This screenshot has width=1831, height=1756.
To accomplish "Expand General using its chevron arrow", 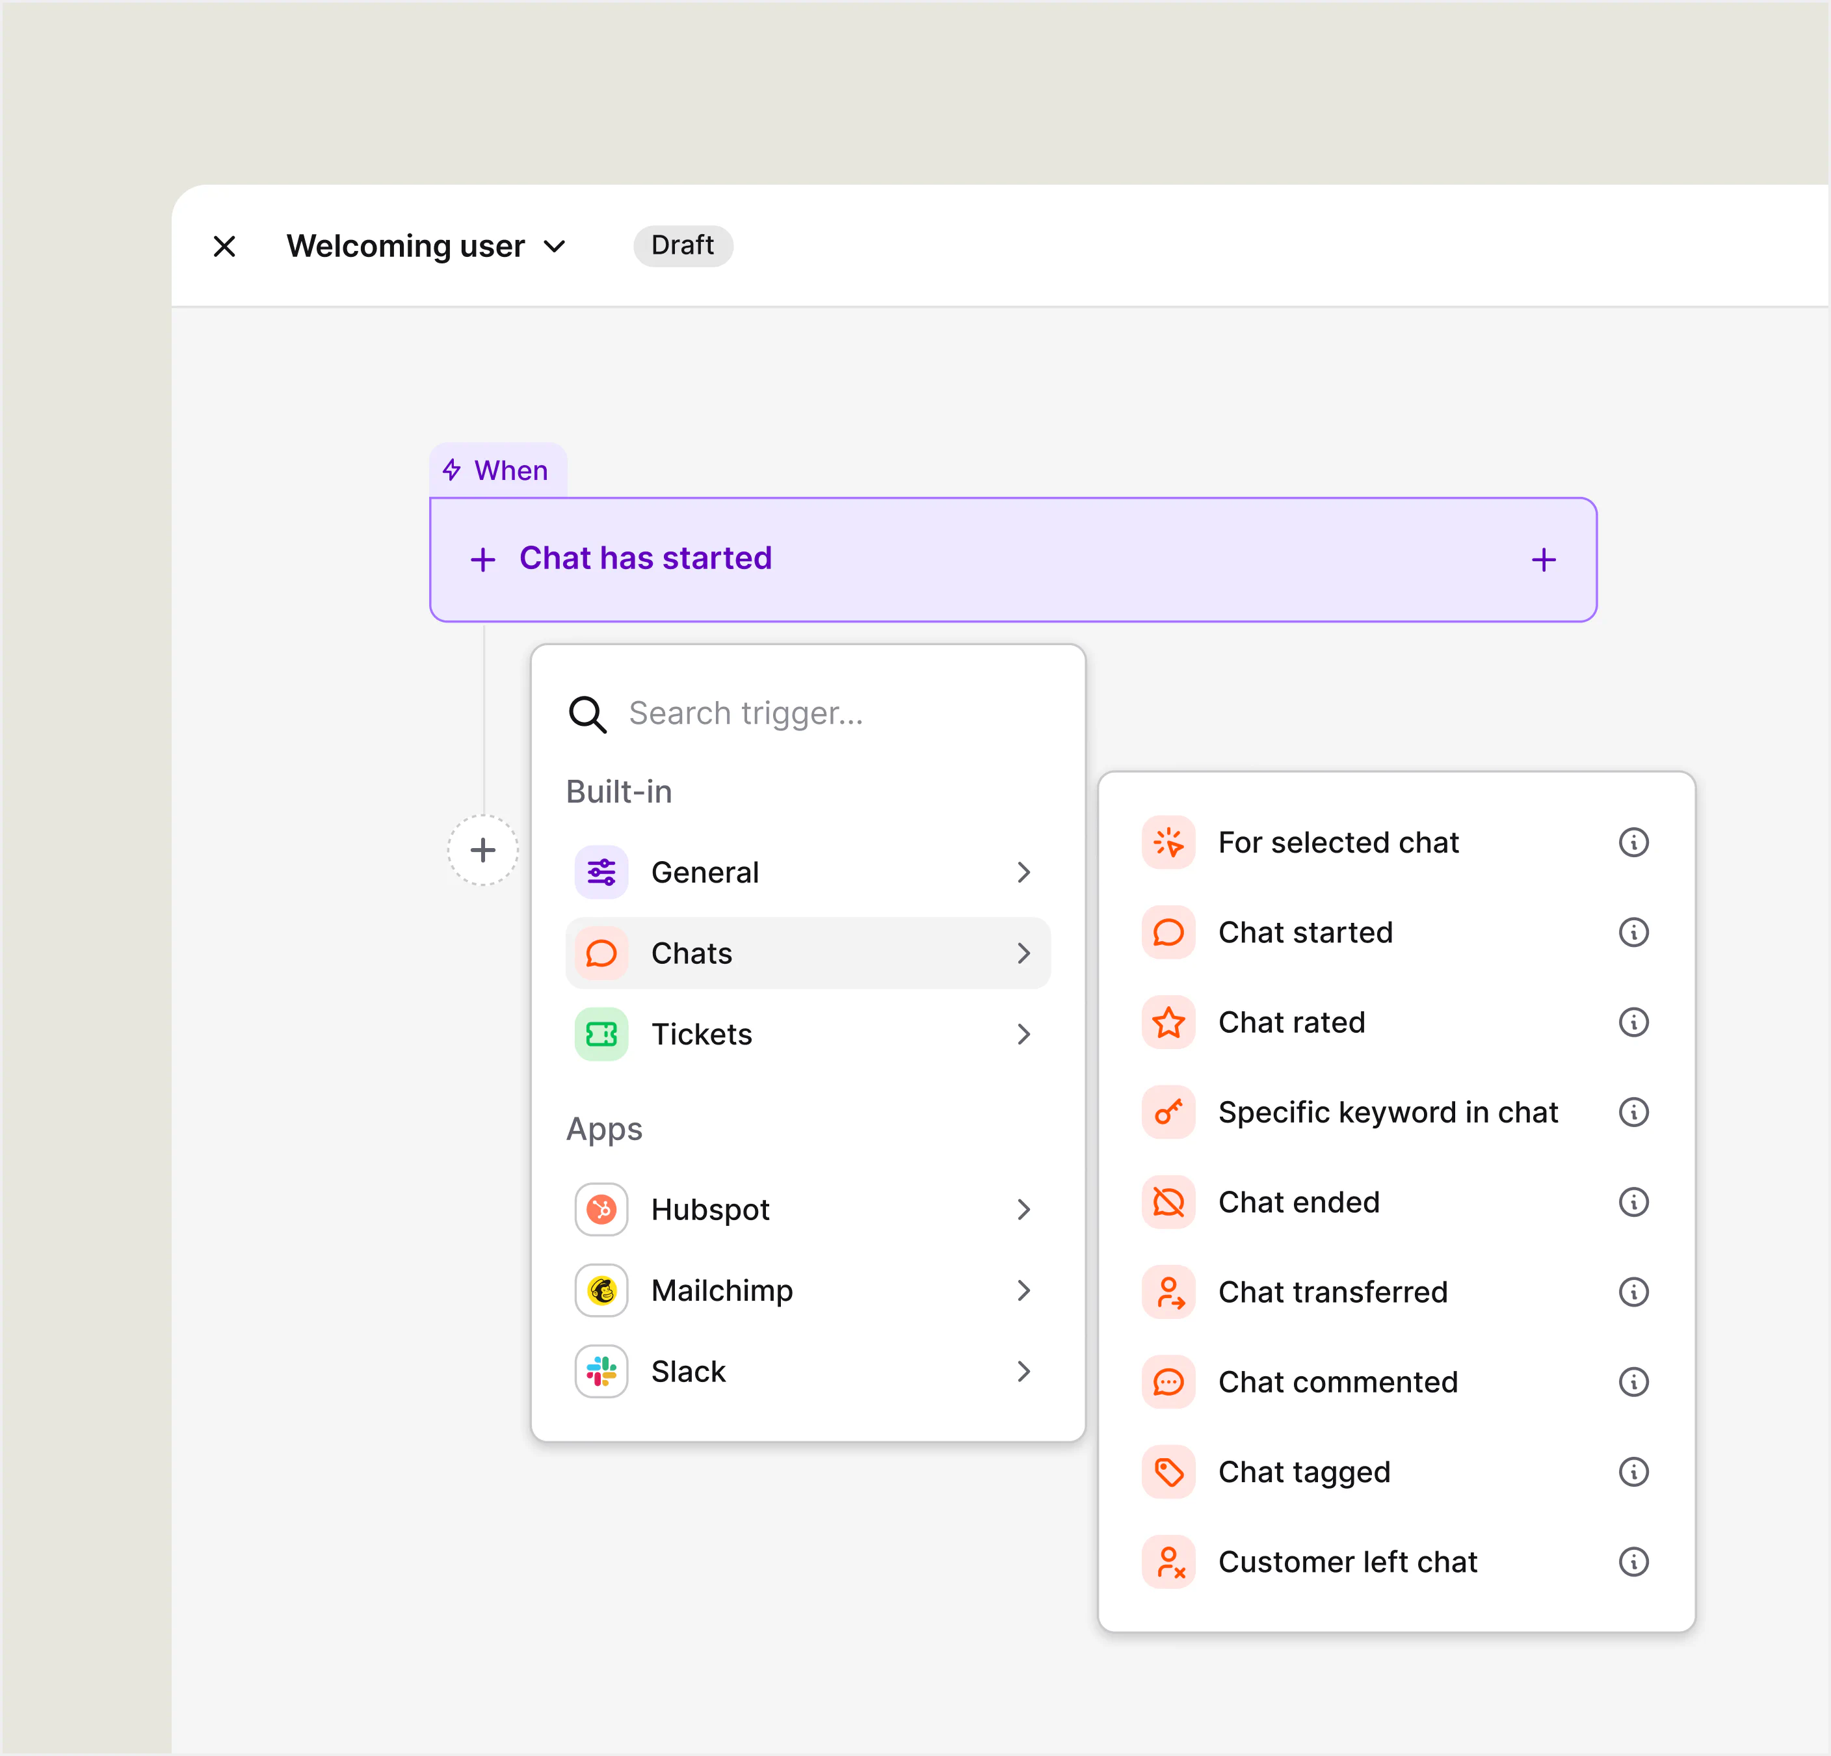I will (x=1024, y=873).
